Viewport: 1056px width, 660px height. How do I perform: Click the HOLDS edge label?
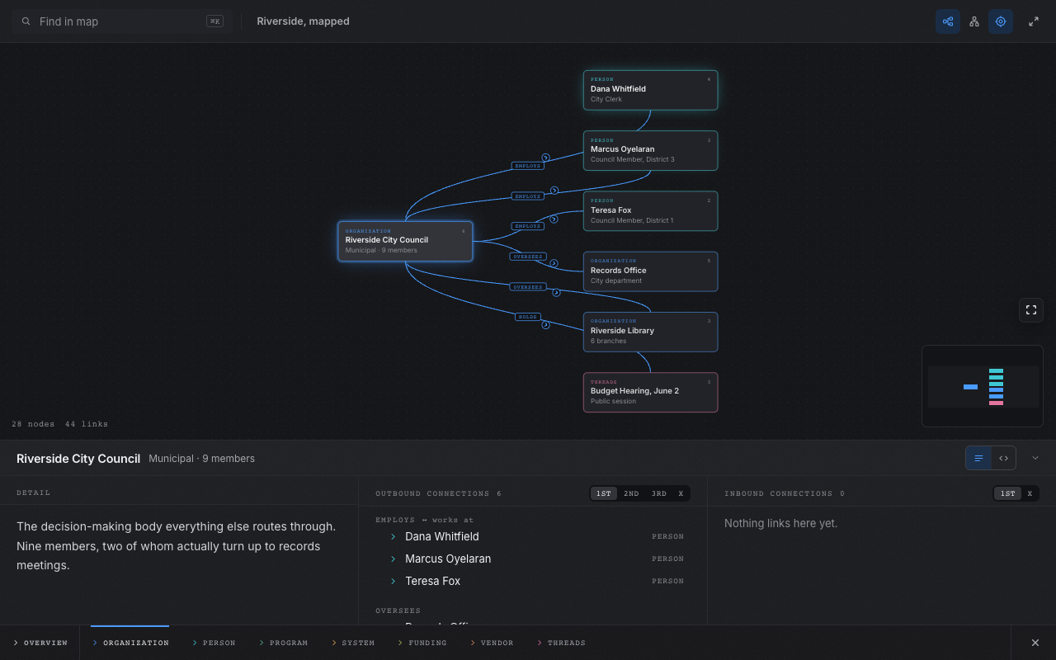coord(527,317)
